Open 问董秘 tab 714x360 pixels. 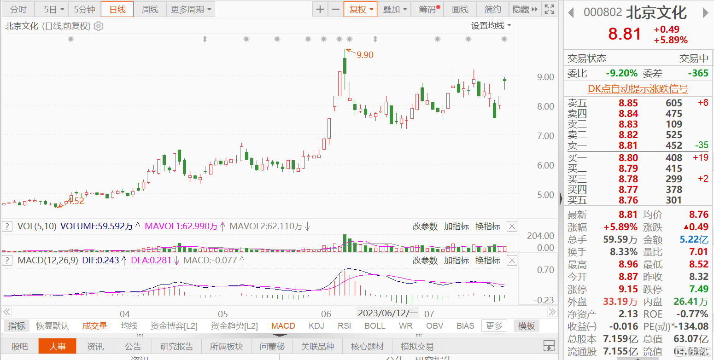pyautogui.click(x=272, y=346)
